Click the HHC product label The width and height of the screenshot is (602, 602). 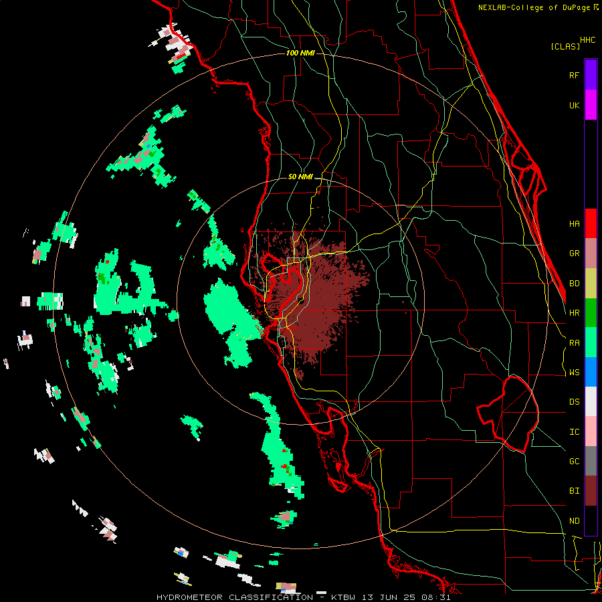coord(588,40)
